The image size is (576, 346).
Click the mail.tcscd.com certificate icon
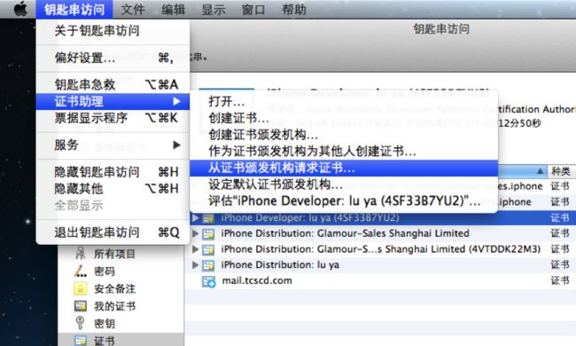(x=208, y=281)
